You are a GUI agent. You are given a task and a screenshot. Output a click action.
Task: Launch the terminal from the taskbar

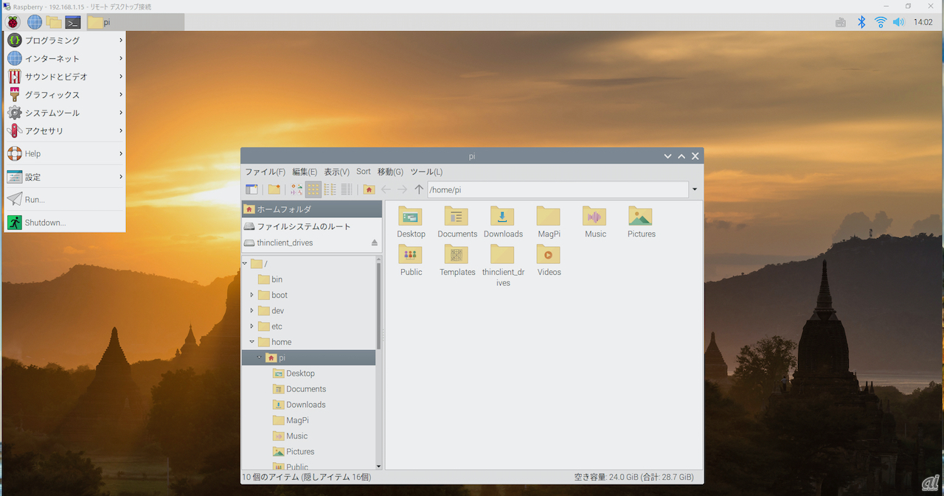coord(72,22)
